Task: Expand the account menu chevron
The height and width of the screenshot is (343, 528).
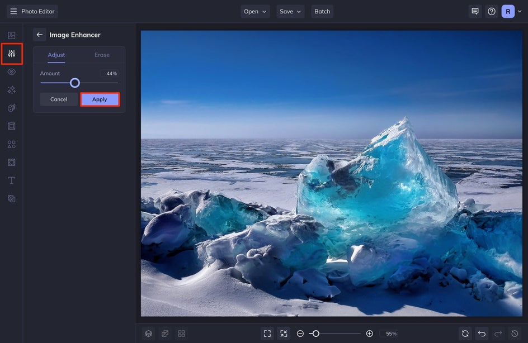Action: (520, 11)
